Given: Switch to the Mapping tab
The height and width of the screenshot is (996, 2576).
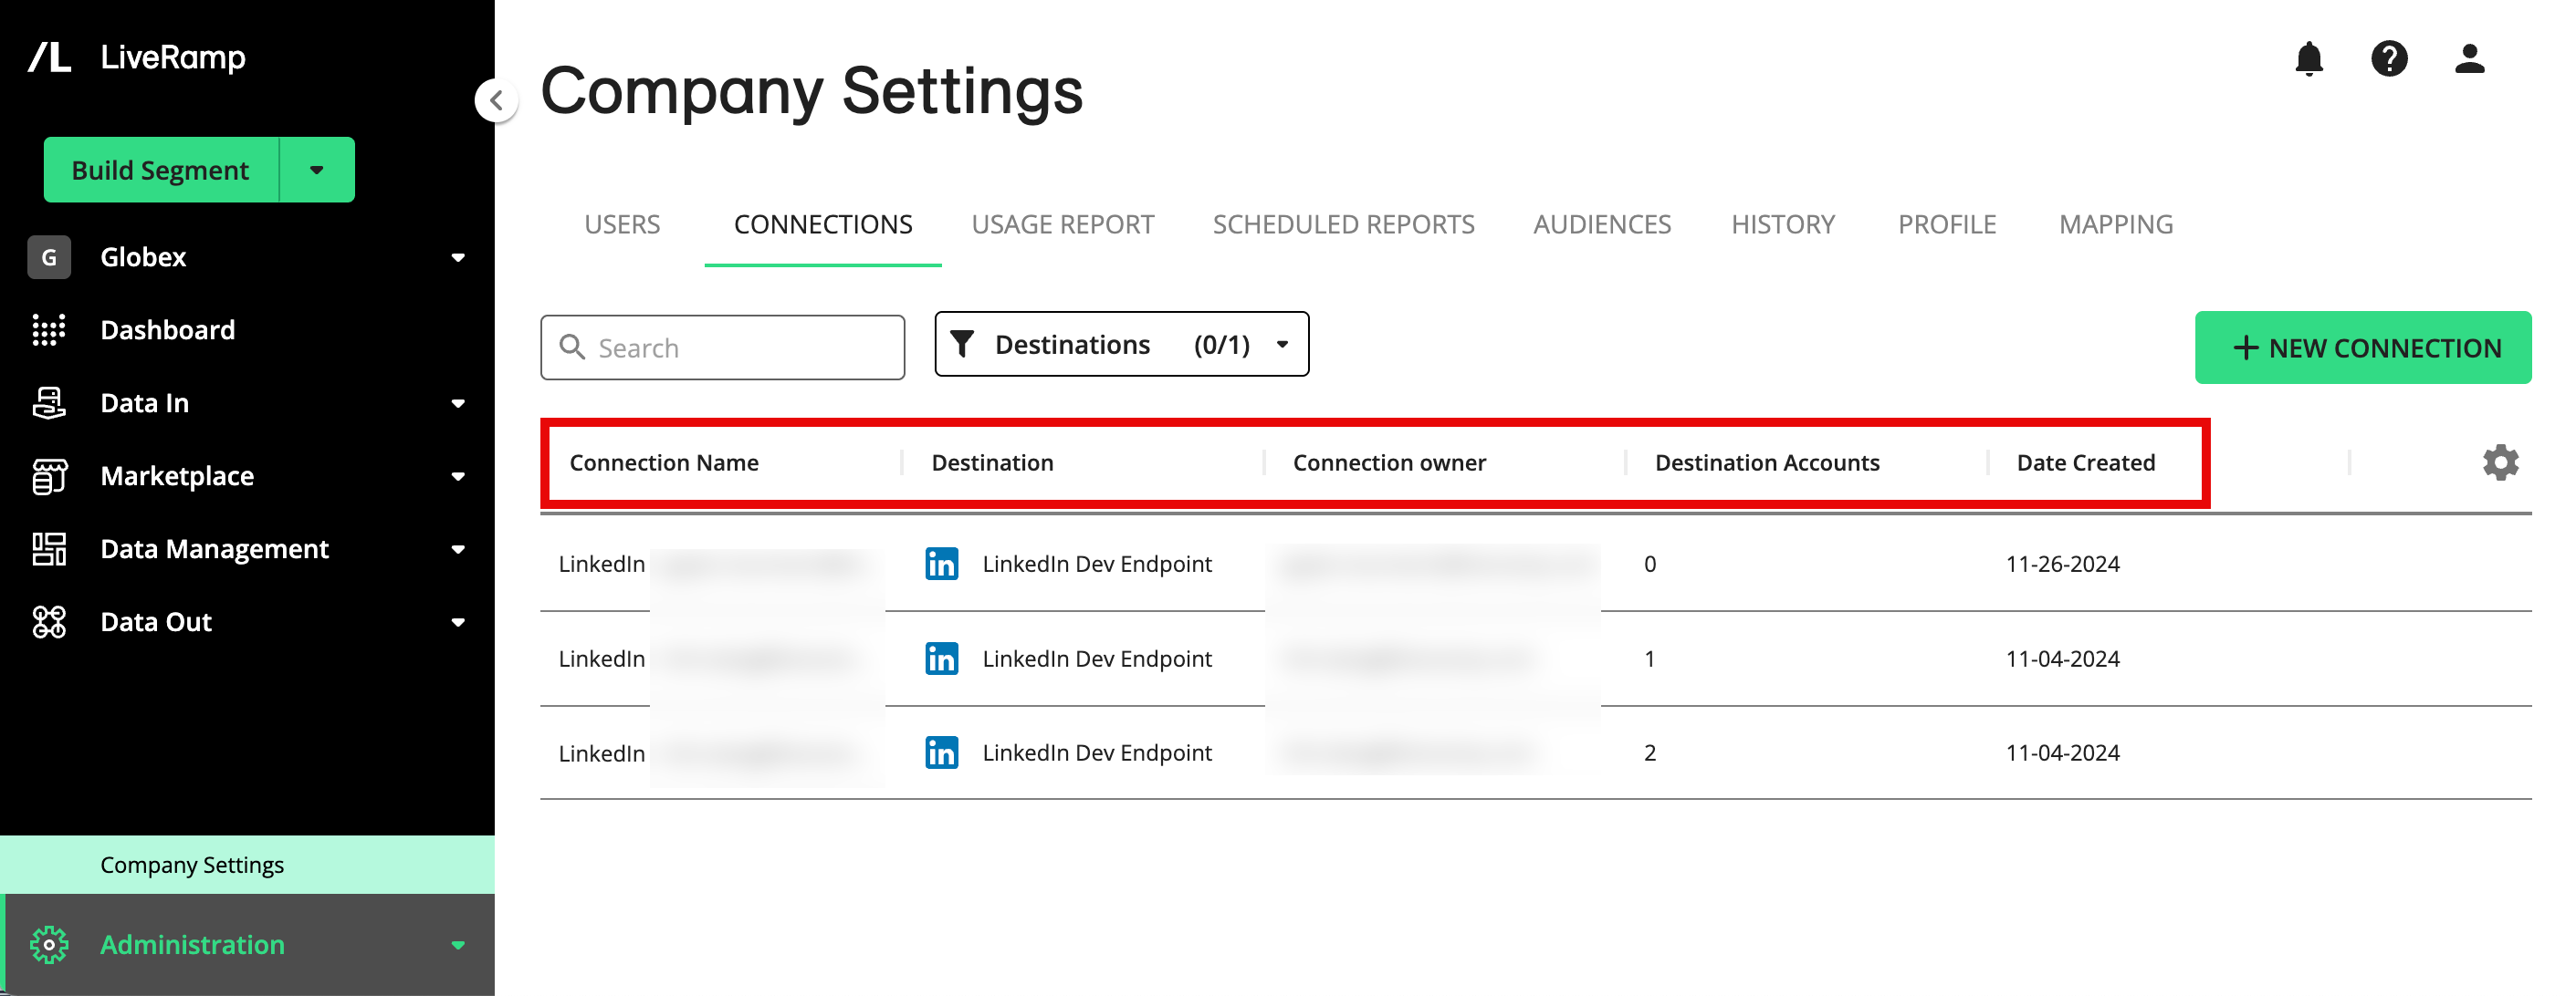Looking at the screenshot, I should 2116,223.
